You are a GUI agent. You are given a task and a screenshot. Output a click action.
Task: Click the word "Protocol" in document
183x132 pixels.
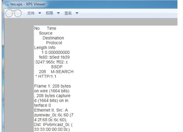click(x=54, y=43)
